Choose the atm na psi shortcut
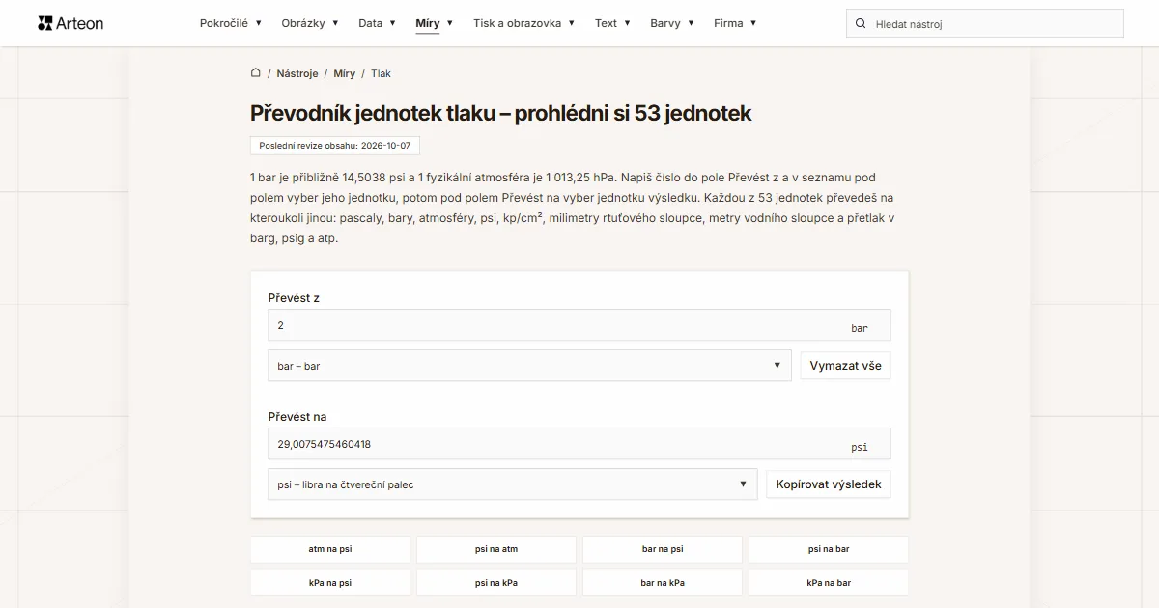Image resolution: width=1159 pixels, height=608 pixels. pos(330,549)
